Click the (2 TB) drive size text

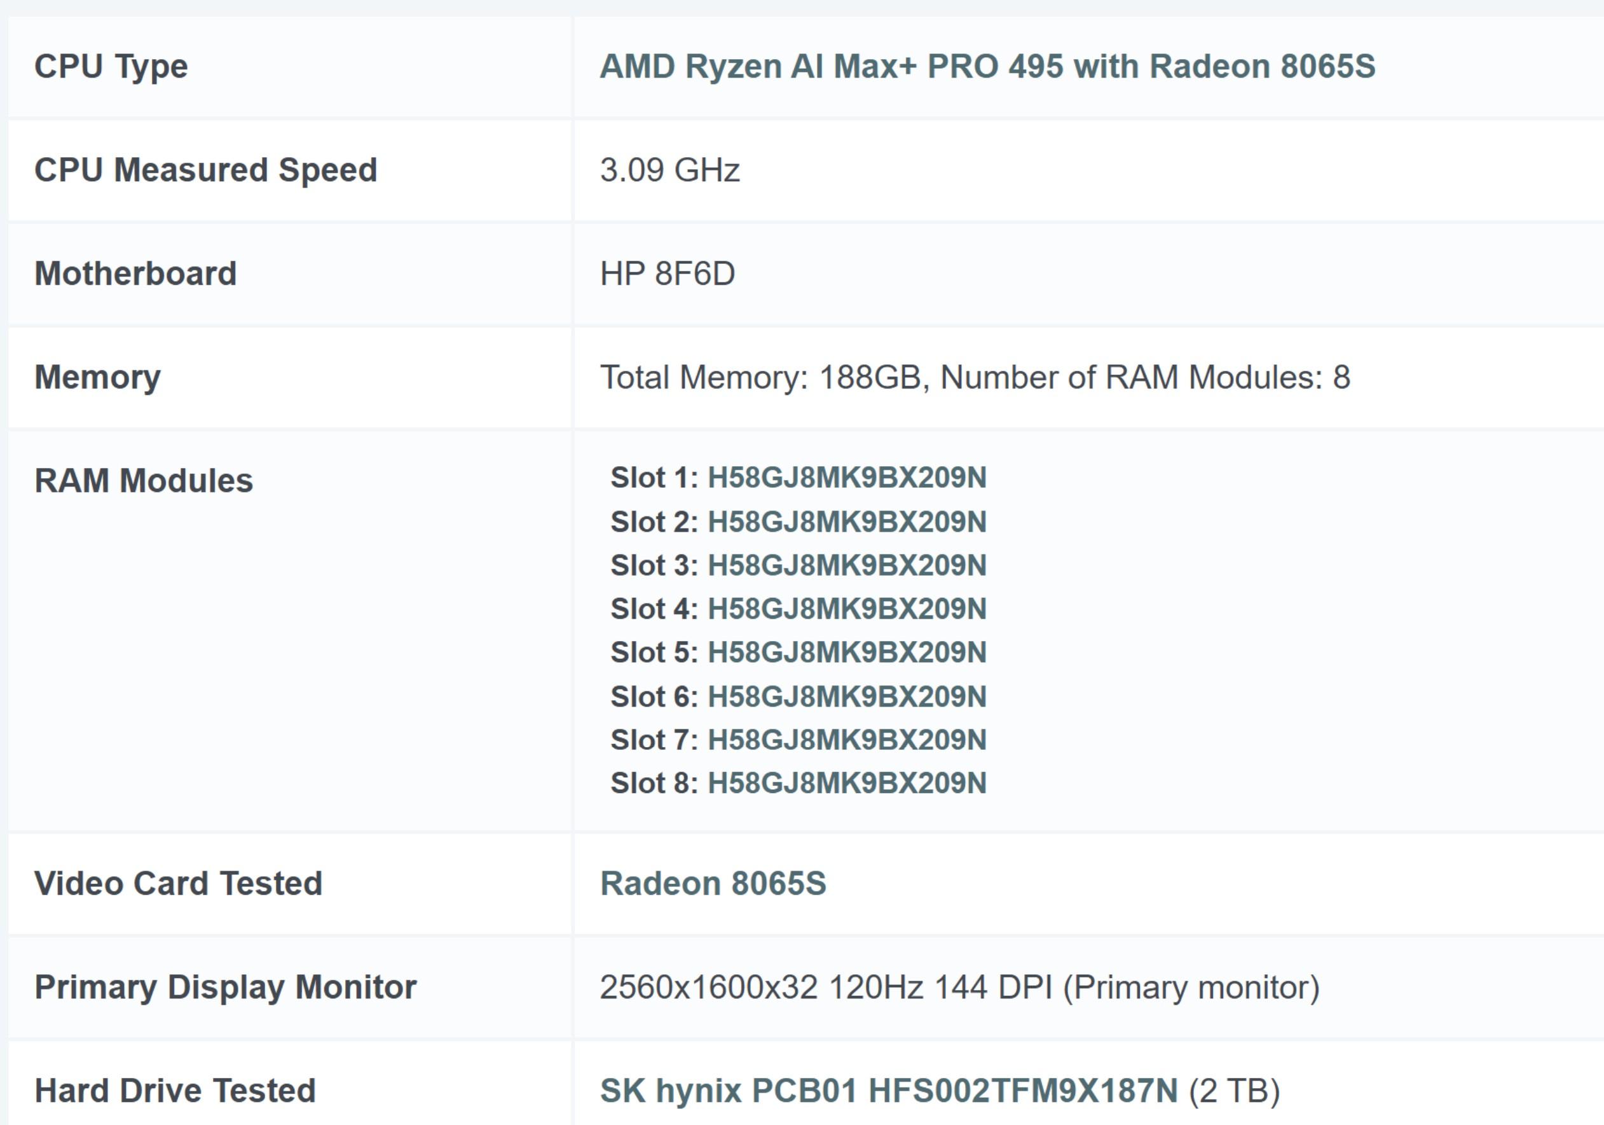point(1235,1091)
